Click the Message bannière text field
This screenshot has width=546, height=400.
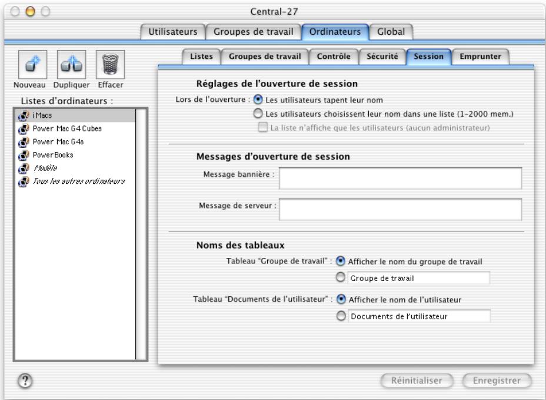tap(400, 178)
